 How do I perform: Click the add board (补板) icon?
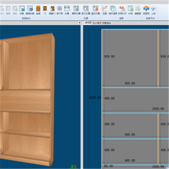tap(130, 9)
